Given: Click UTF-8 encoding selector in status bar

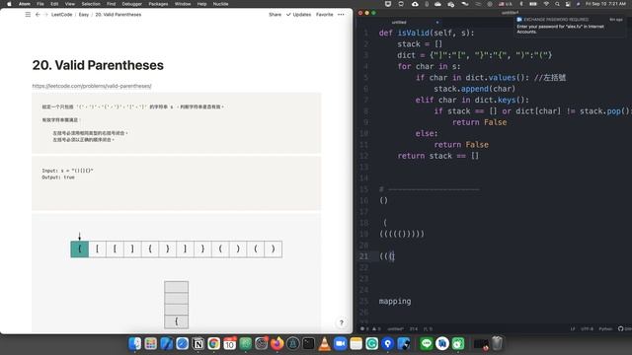Looking at the screenshot, I should (x=587, y=328).
